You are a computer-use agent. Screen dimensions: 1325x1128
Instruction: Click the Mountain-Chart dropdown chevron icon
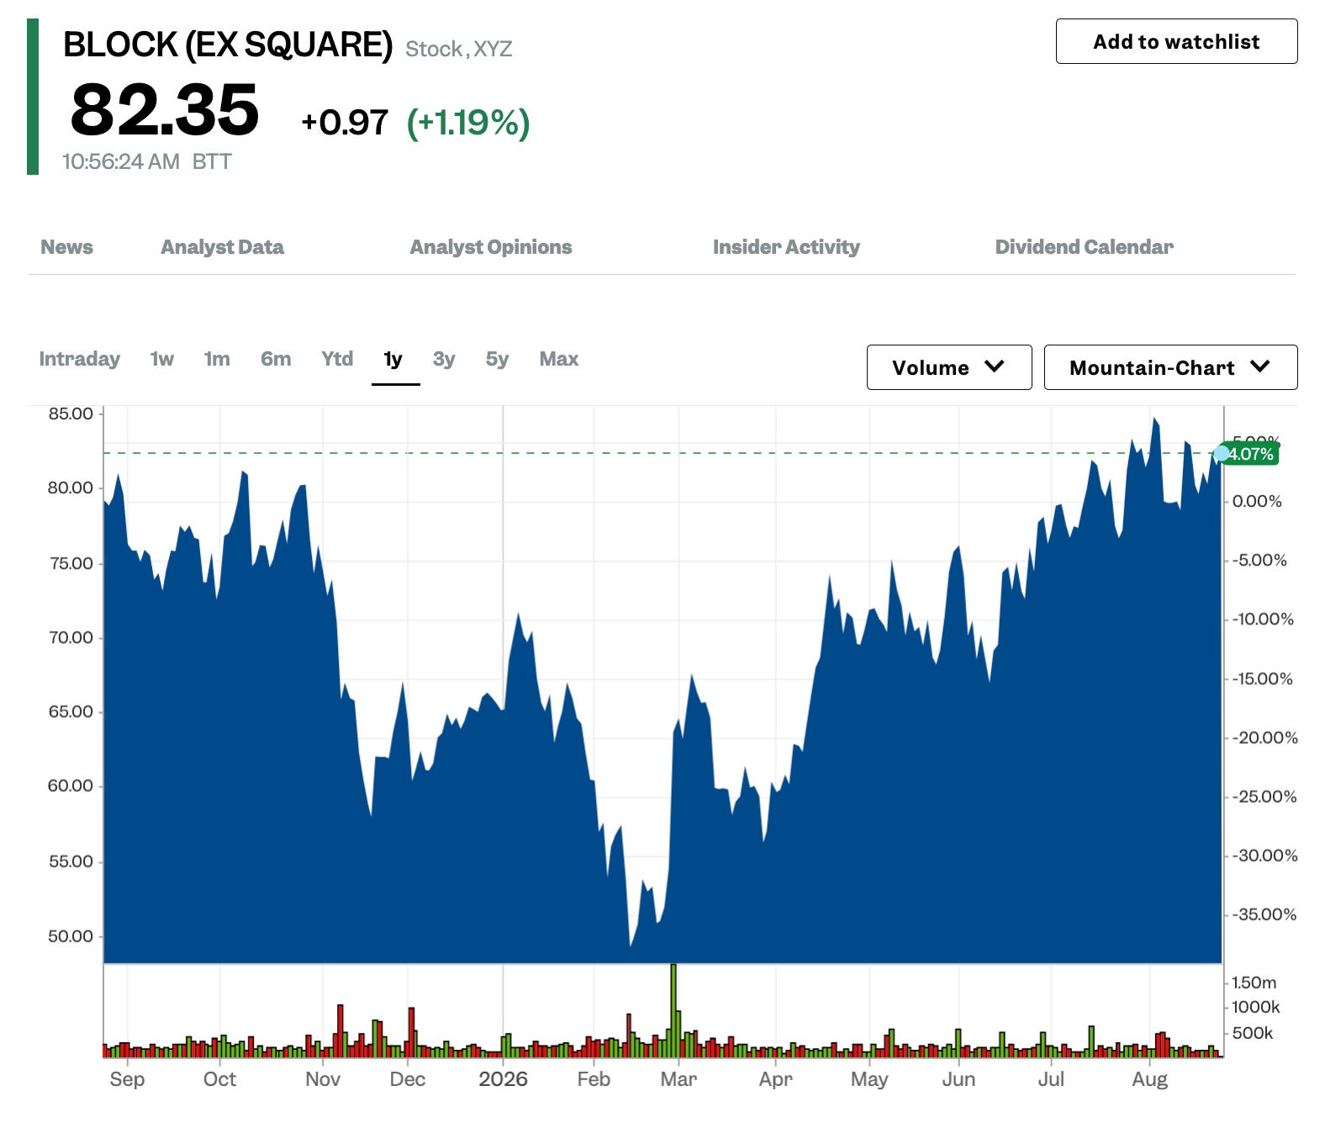pyautogui.click(x=1259, y=367)
